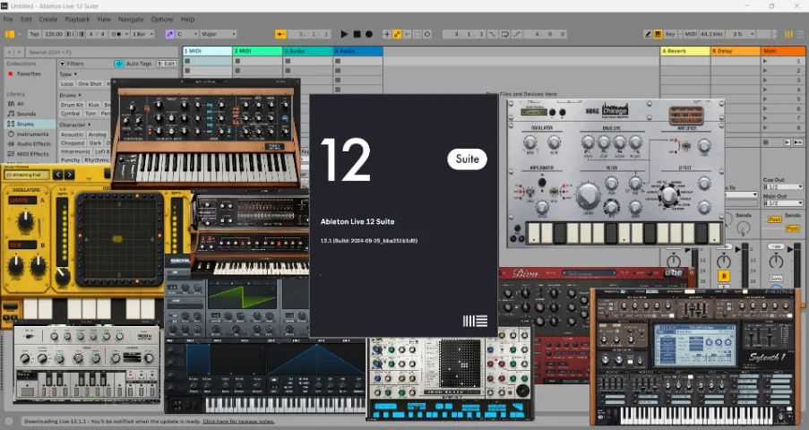The width and height of the screenshot is (809, 430).
Task: Toggle the Scale Mode icon
Action: (x=169, y=34)
